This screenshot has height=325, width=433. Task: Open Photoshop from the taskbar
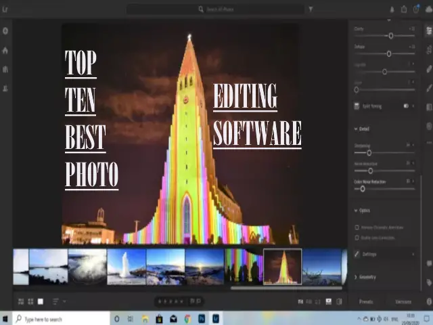pyautogui.click(x=202, y=319)
